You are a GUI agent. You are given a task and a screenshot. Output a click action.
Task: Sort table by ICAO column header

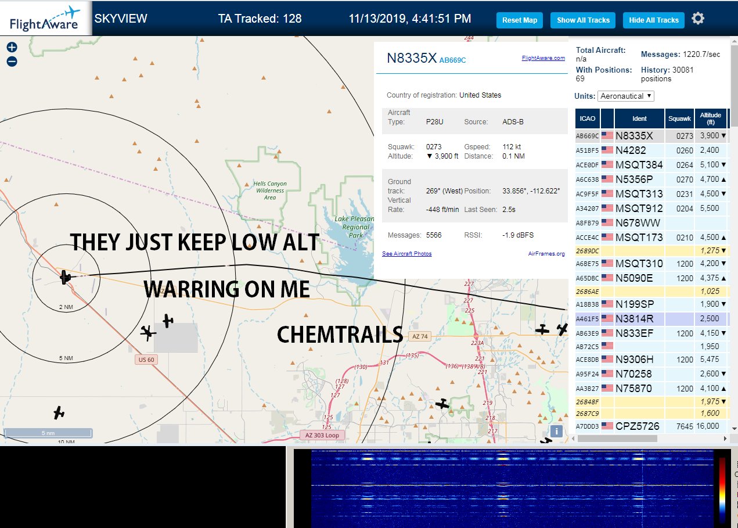click(x=587, y=118)
